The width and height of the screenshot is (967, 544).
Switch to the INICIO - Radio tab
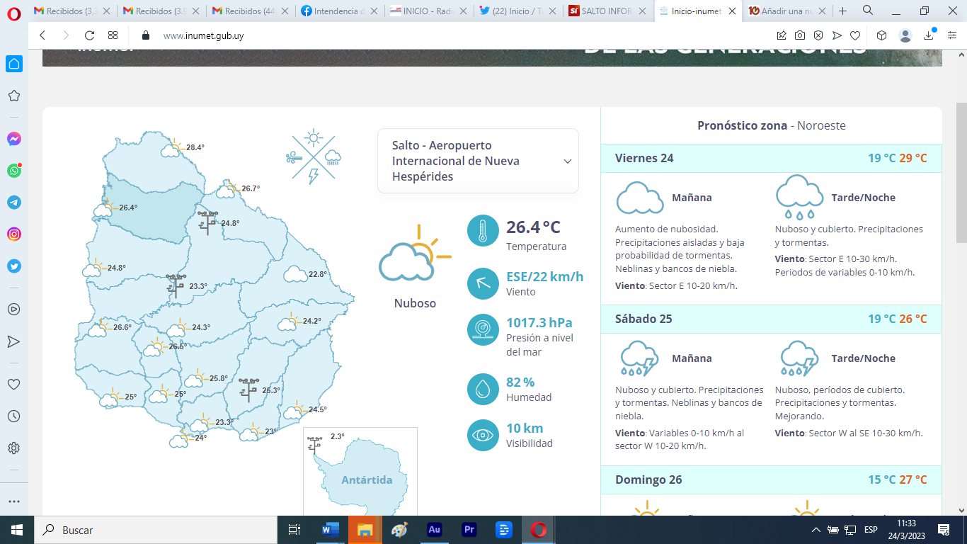(428, 11)
